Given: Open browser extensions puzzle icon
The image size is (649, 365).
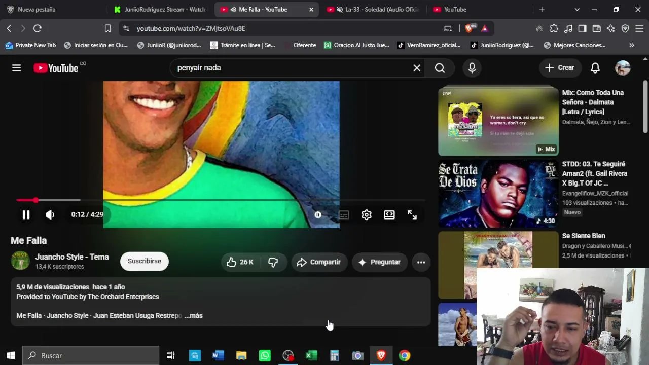Looking at the screenshot, I should 554,29.
